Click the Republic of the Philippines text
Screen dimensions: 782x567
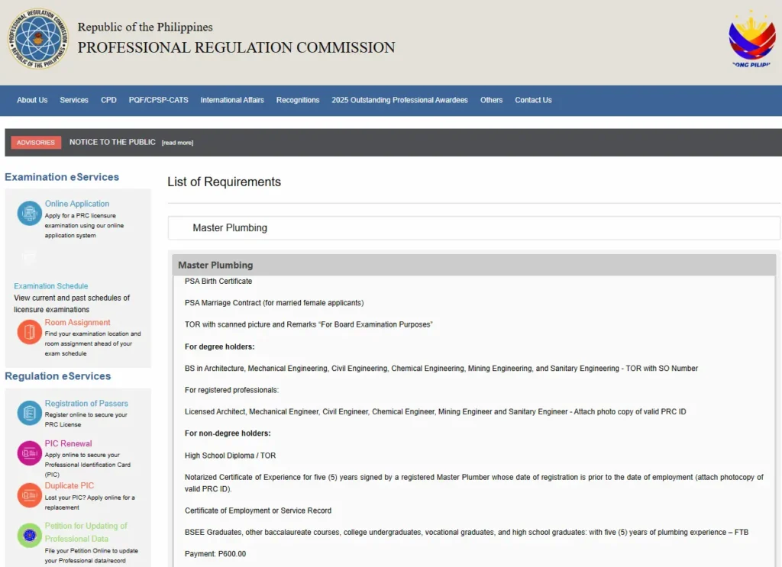click(x=145, y=27)
